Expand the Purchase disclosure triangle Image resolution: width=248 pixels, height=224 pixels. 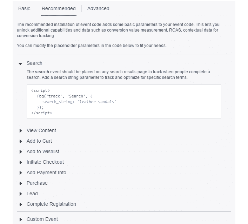21,183
